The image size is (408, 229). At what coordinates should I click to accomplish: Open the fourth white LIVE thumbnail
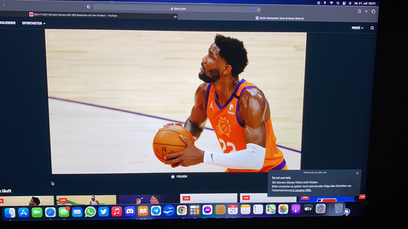209,198
